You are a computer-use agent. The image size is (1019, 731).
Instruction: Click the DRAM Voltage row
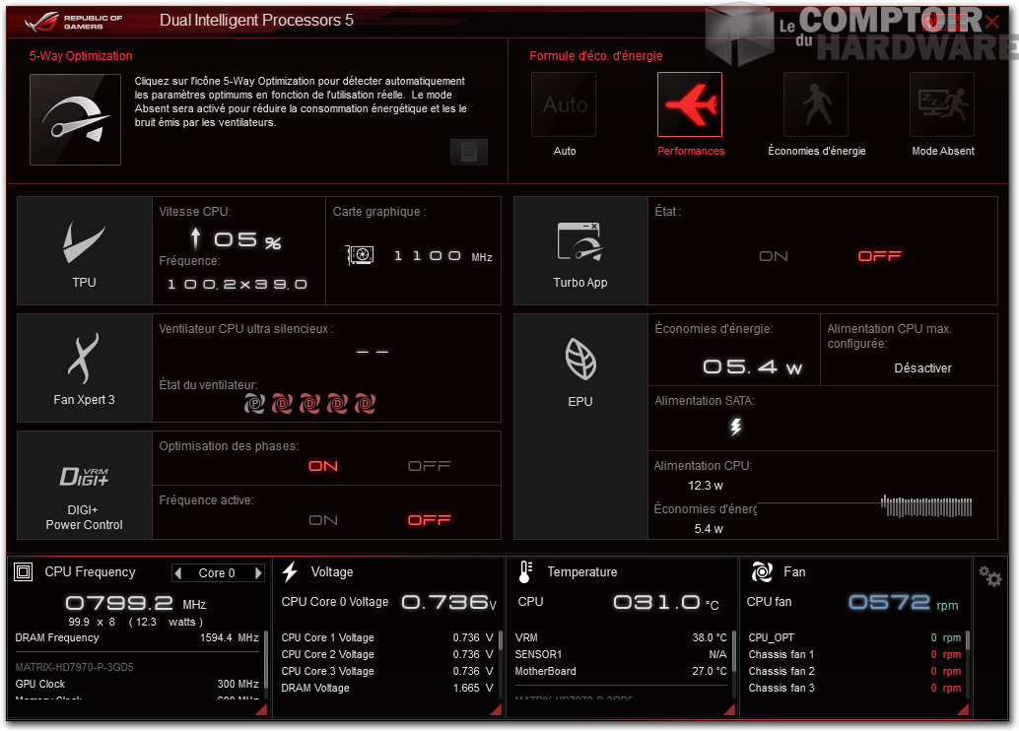[x=387, y=688]
